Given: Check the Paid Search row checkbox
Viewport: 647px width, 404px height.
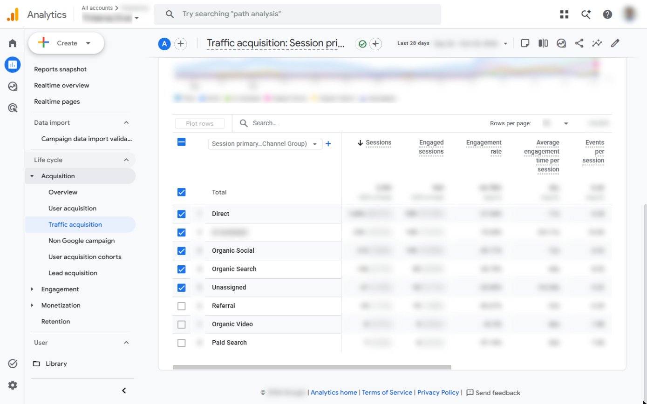Looking at the screenshot, I should [x=182, y=343].
